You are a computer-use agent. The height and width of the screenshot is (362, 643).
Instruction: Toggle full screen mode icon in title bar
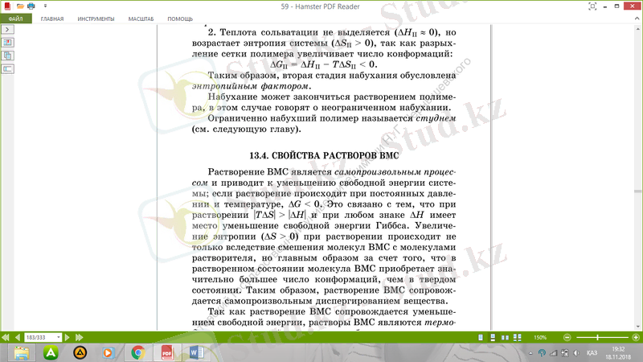[592, 6]
